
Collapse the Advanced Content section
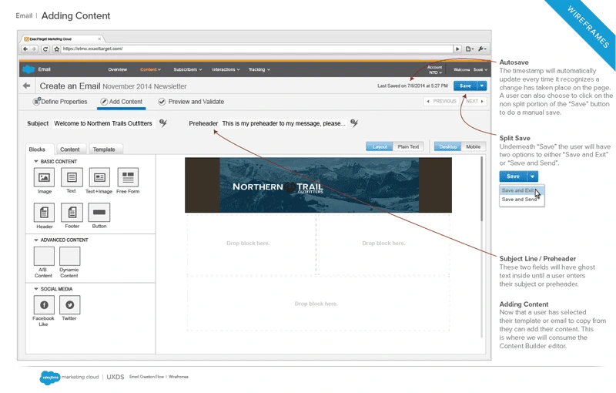35,240
